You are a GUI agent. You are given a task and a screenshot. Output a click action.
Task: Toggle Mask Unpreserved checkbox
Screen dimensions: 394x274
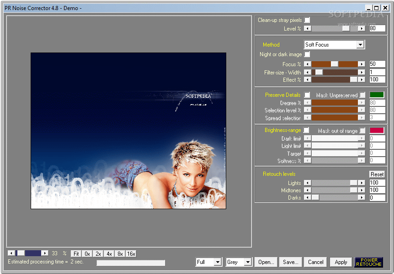click(x=362, y=95)
